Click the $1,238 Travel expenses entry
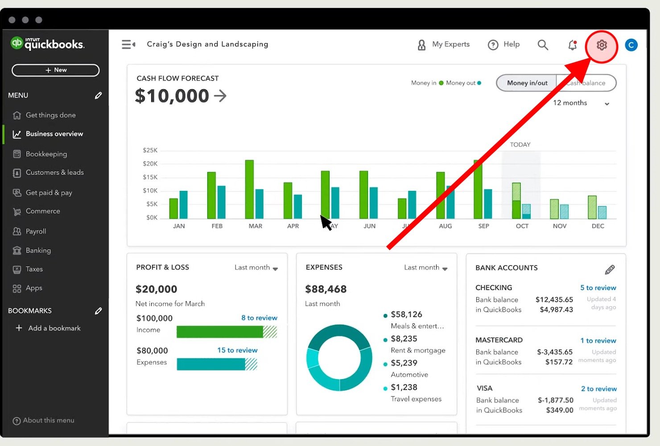This screenshot has width=660, height=446. [x=412, y=393]
